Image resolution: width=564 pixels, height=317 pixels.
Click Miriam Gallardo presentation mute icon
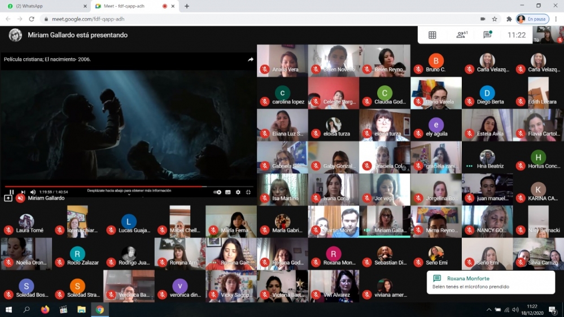[20, 198]
